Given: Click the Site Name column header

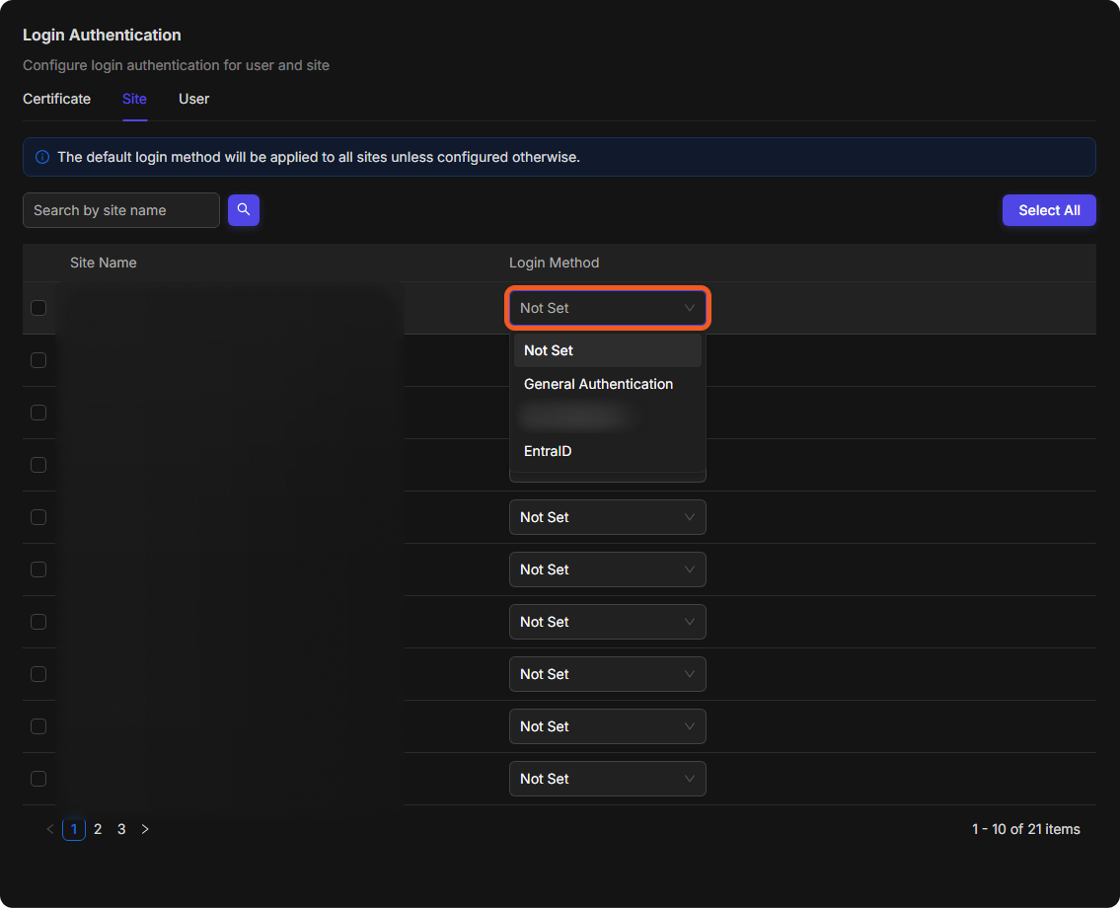Looking at the screenshot, I should (103, 263).
